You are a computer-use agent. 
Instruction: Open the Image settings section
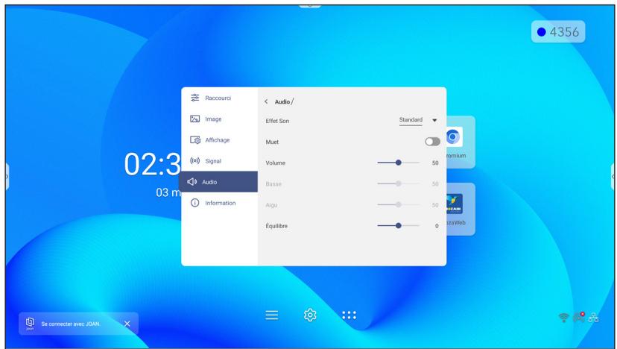[219, 119]
